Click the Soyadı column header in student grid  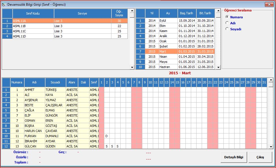[x=55, y=82]
